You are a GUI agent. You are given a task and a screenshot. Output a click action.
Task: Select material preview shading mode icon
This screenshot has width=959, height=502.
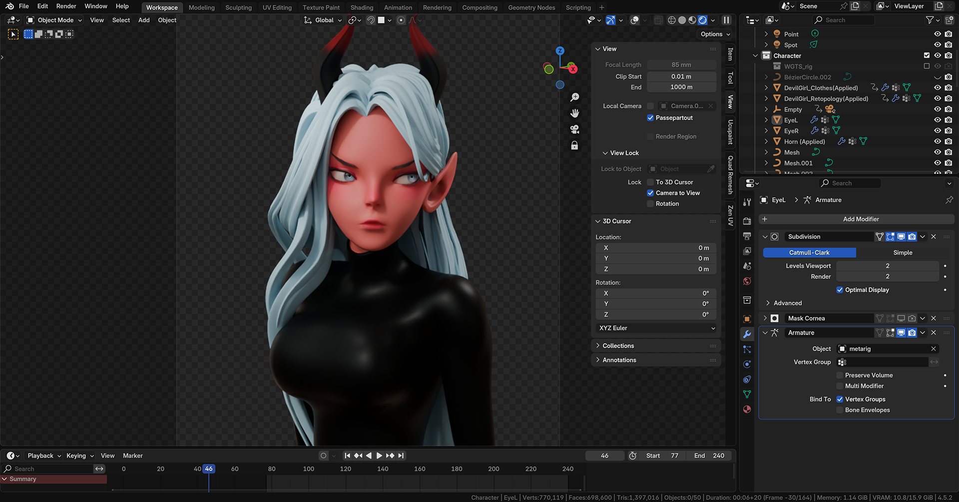692,20
